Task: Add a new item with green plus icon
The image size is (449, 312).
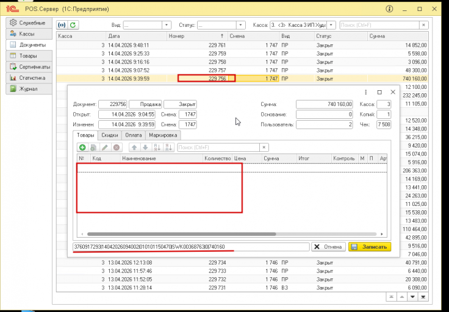Action: point(82,147)
